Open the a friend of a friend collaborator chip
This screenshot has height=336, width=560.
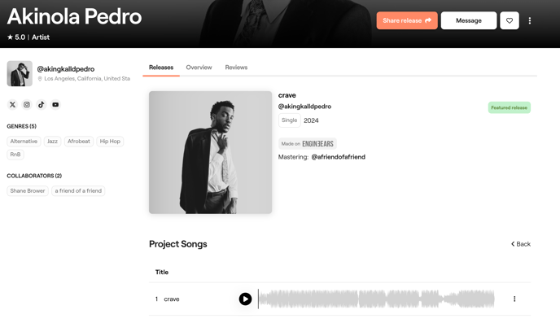click(x=78, y=190)
